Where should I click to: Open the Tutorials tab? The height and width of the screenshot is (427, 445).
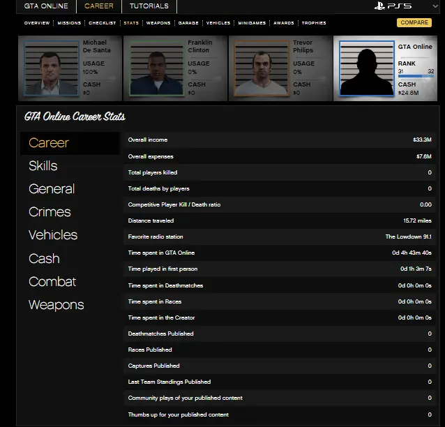149,6
